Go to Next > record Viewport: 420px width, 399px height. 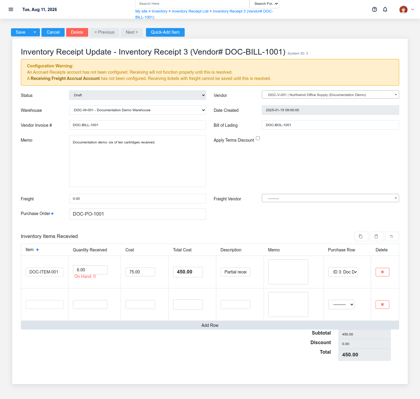pos(132,32)
